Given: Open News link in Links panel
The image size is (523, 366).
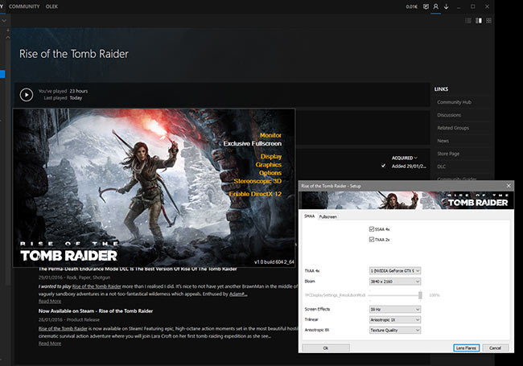Looking at the screenshot, I should coord(443,141).
